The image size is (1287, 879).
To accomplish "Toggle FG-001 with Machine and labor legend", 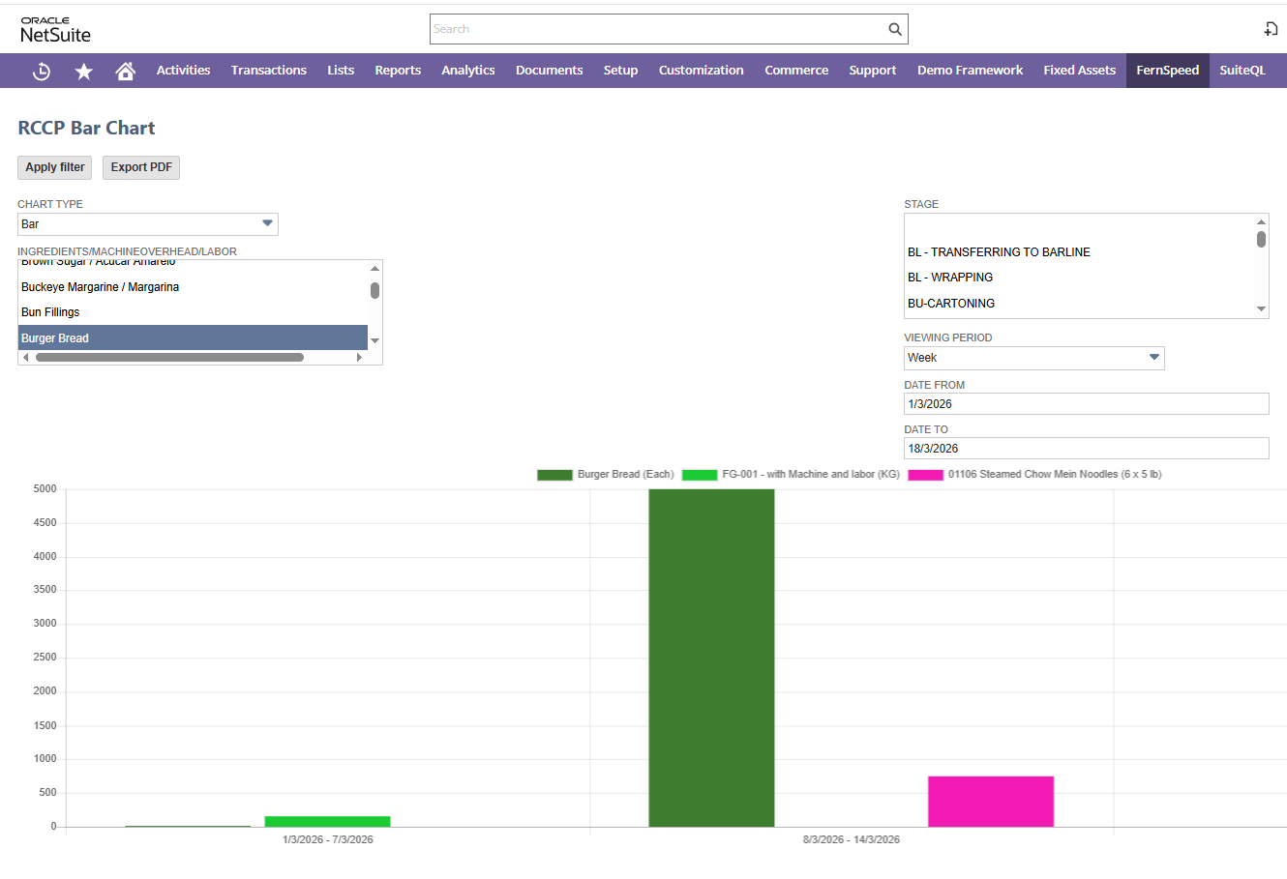I will coord(791,475).
